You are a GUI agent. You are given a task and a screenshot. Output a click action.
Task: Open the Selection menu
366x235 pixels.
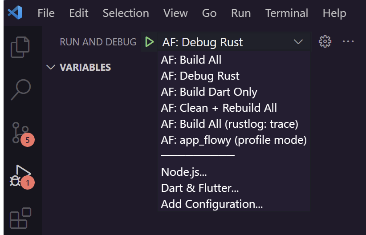[x=126, y=13]
